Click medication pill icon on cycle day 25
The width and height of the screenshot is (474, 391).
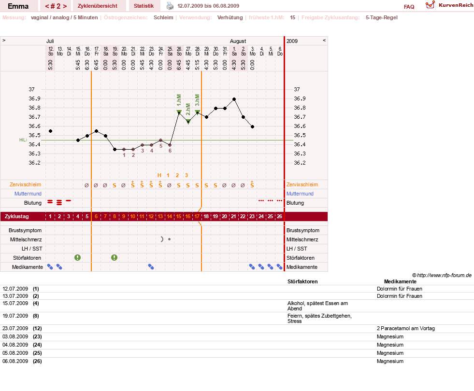tap(270, 267)
